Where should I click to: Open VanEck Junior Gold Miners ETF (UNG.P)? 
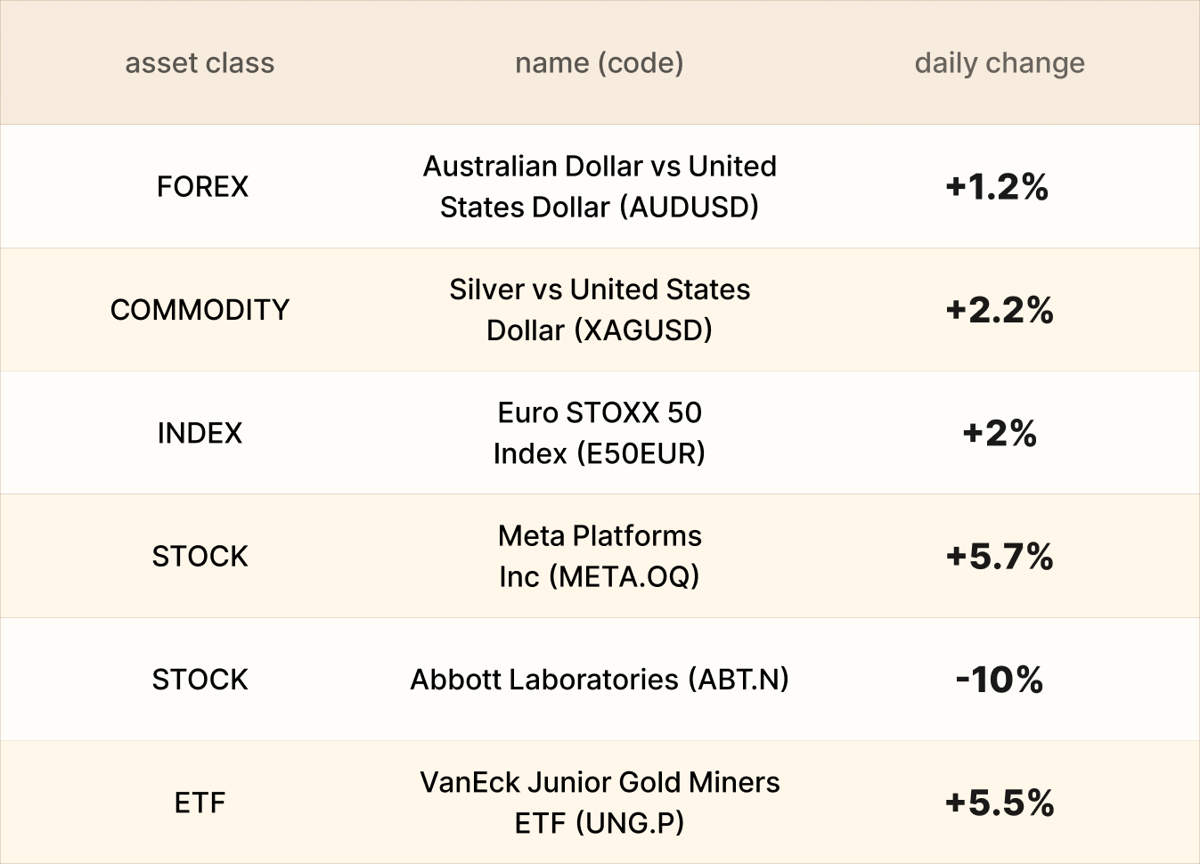coord(599,803)
